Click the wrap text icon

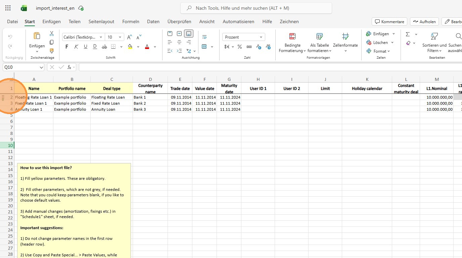[204, 37]
